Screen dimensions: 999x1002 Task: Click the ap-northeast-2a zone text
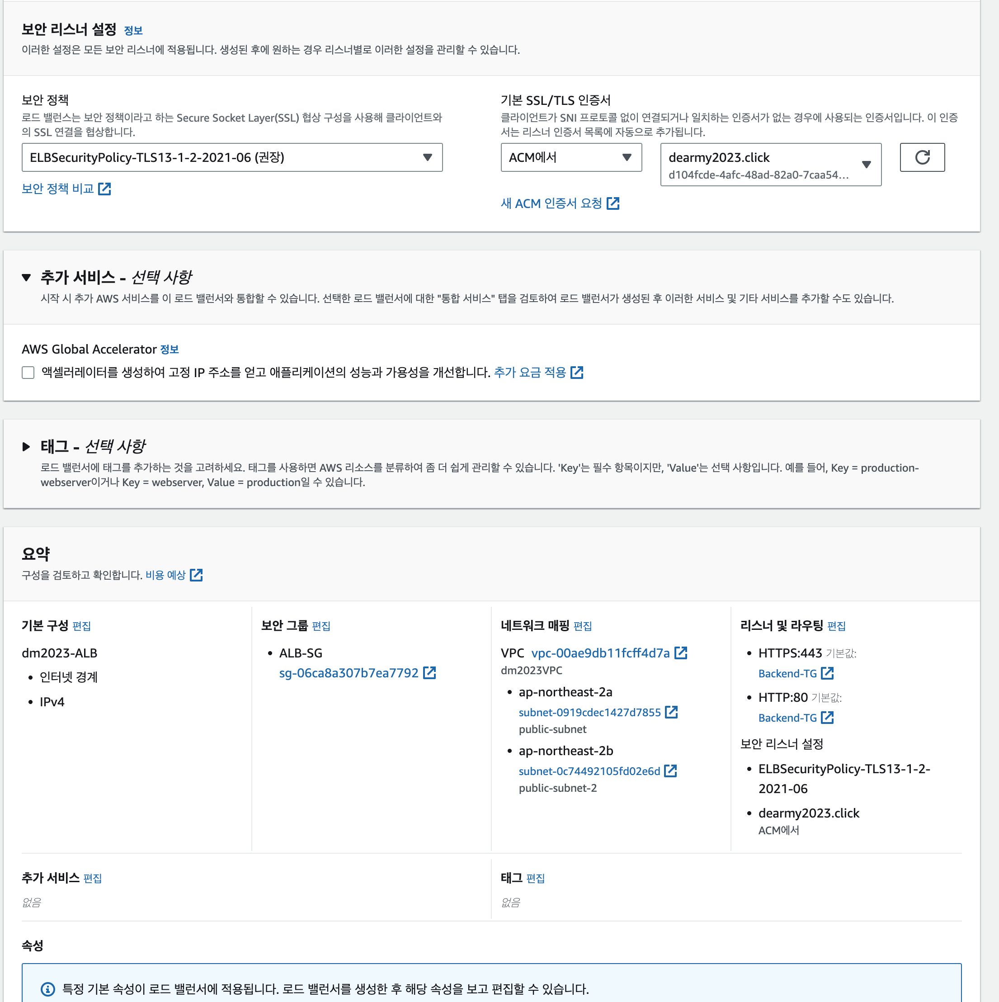click(565, 692)
